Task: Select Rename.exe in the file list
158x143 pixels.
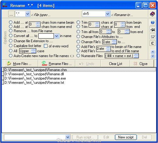Action: pyautogui.click(x=35, y=78)
